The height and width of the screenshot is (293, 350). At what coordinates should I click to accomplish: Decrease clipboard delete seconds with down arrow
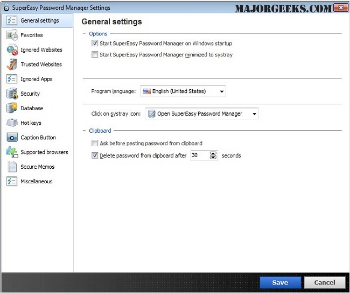213,158
